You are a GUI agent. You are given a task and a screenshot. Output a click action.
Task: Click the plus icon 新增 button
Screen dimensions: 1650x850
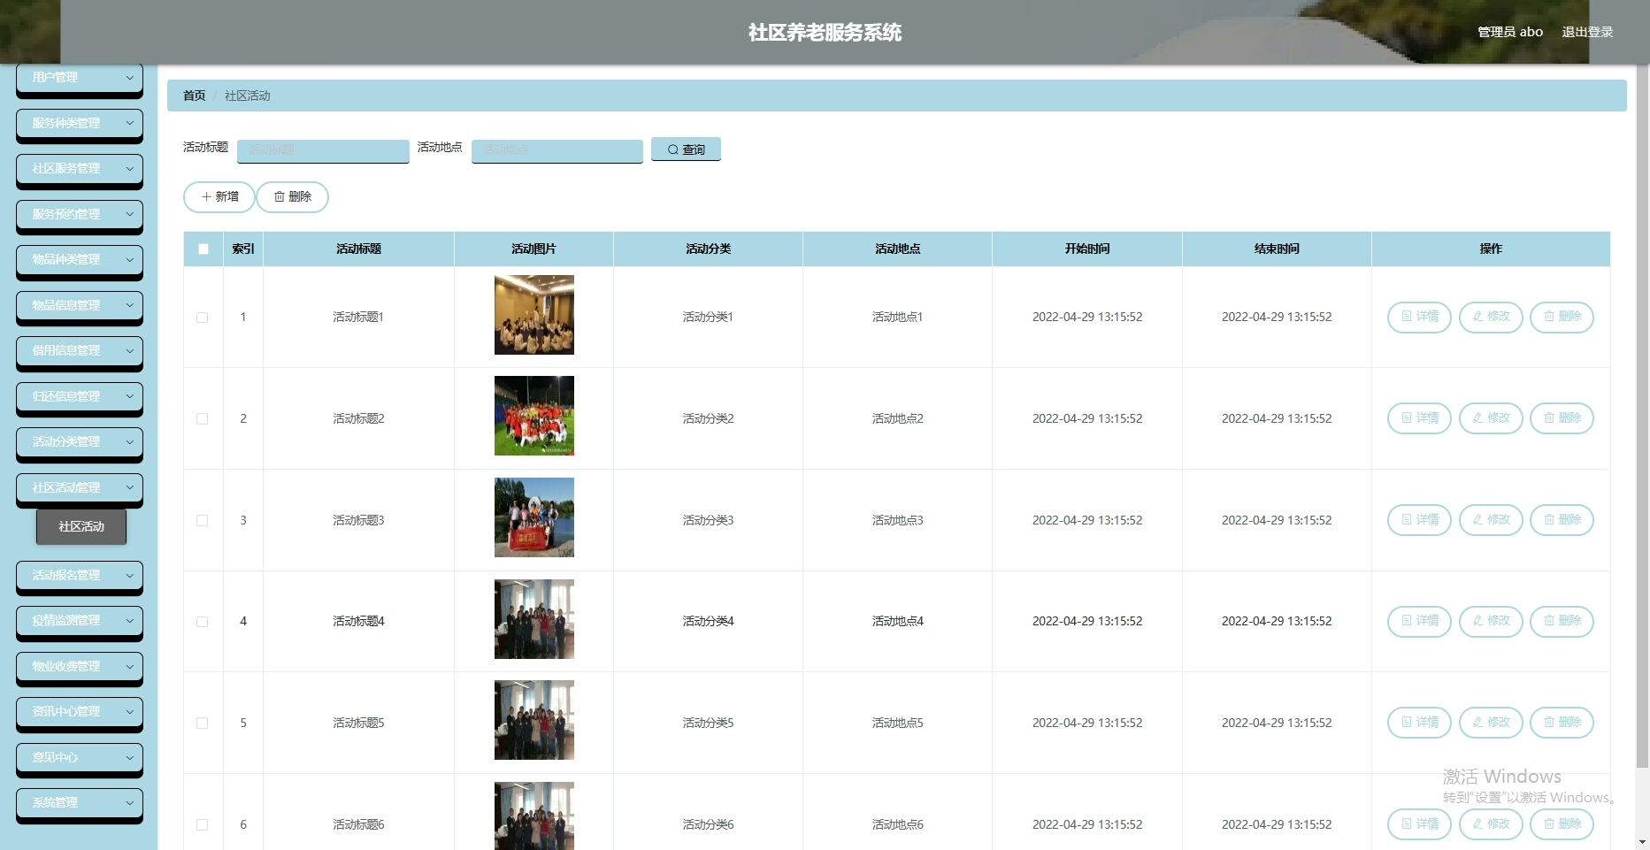(x=219, y=196)
